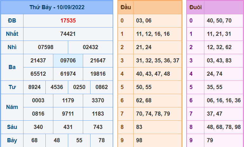Click the 'Tư' row label
This screenshot has height=147, width=244.
pyautogui.click(x=12, y=87)
